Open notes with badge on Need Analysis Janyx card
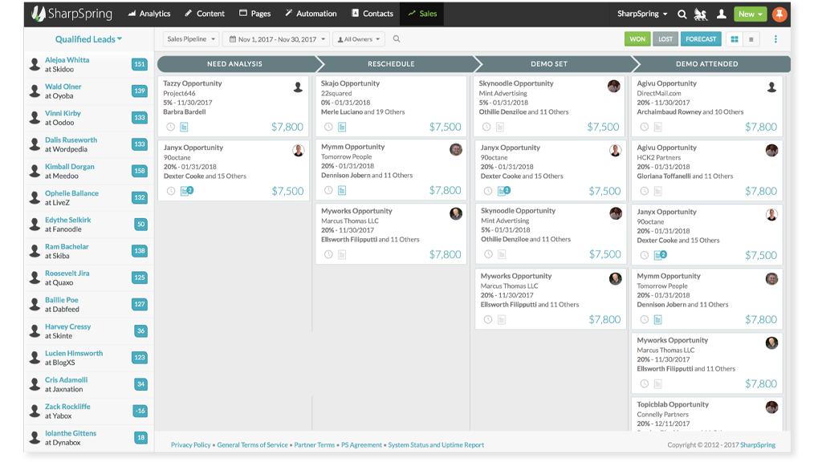This screenshot has width=822, height=462. pos(186,191)
